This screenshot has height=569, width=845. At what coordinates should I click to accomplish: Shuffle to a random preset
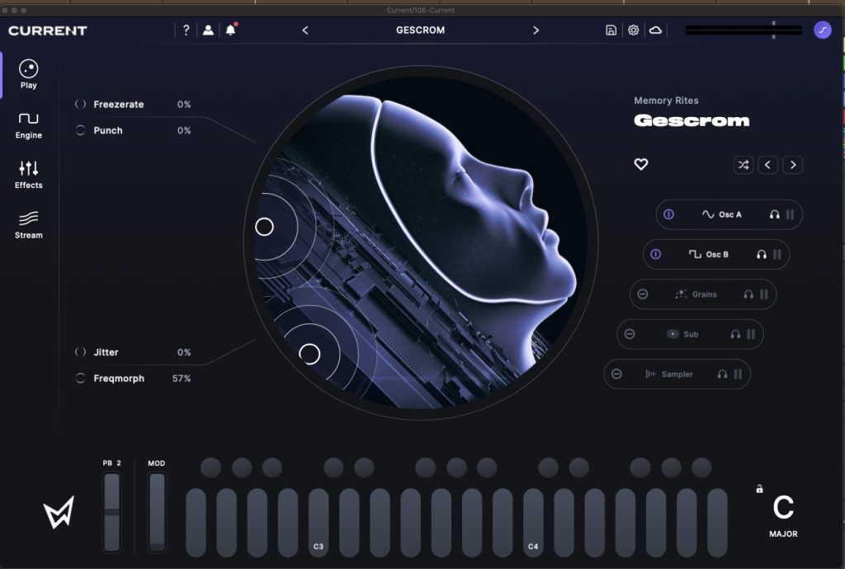tap(744, 165)
